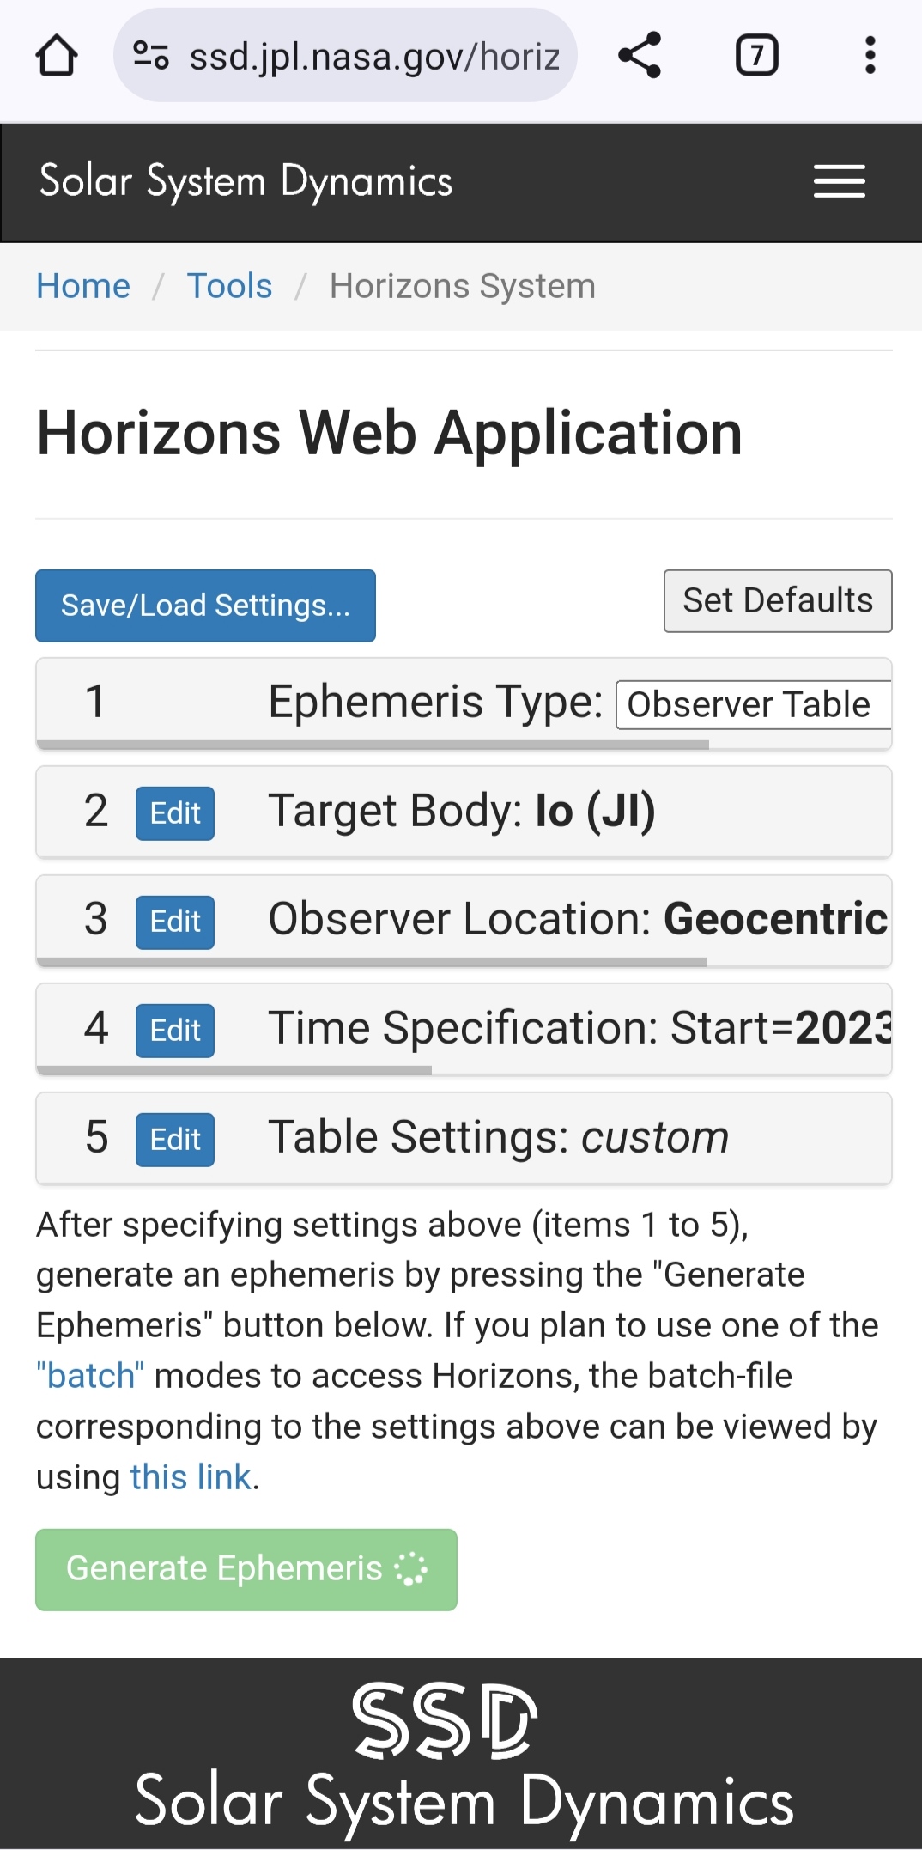
Task: Click the SSD logo in footer
Action: [x=445, y=1720]
